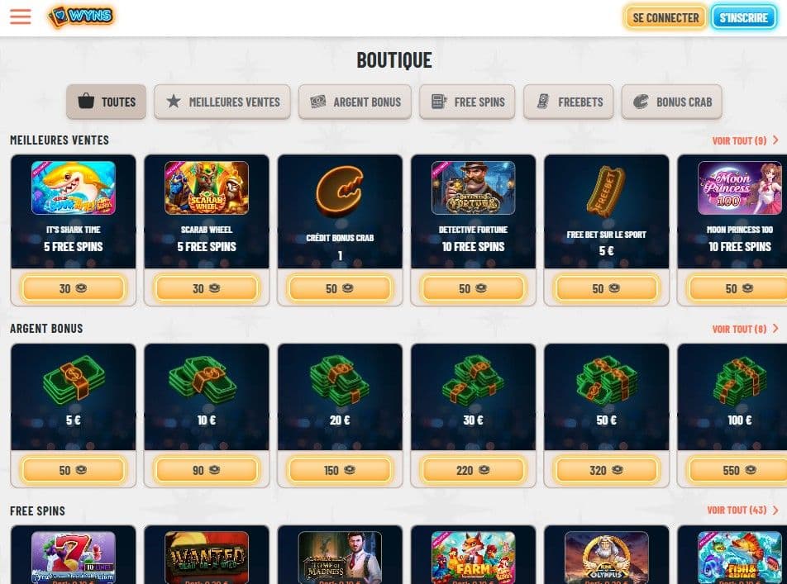Click the S'inscrire button
This screenshot has height=584, width=787.
743,17
